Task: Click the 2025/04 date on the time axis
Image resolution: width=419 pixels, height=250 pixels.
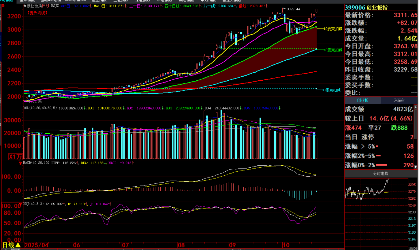Action: click(x=36, y=245)
